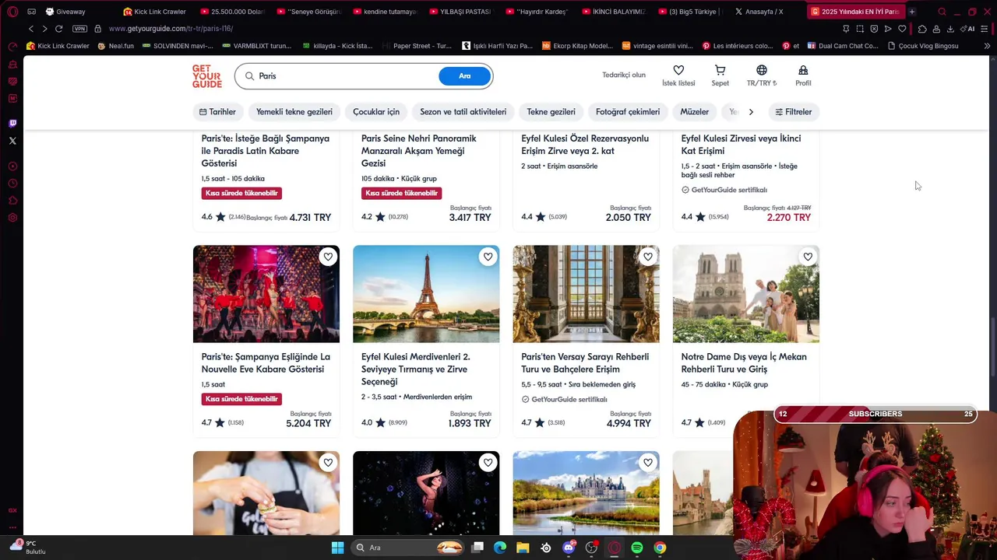The height and width of the screenshot is (560, 997).
Task: Click the 2.270 TRY discounted price
Action: pyautogui.click(x=788, y=218)
